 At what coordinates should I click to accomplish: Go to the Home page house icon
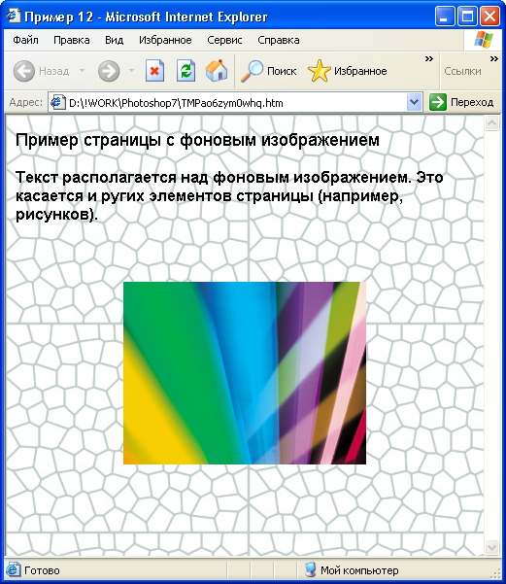click(x=217, y=70)
